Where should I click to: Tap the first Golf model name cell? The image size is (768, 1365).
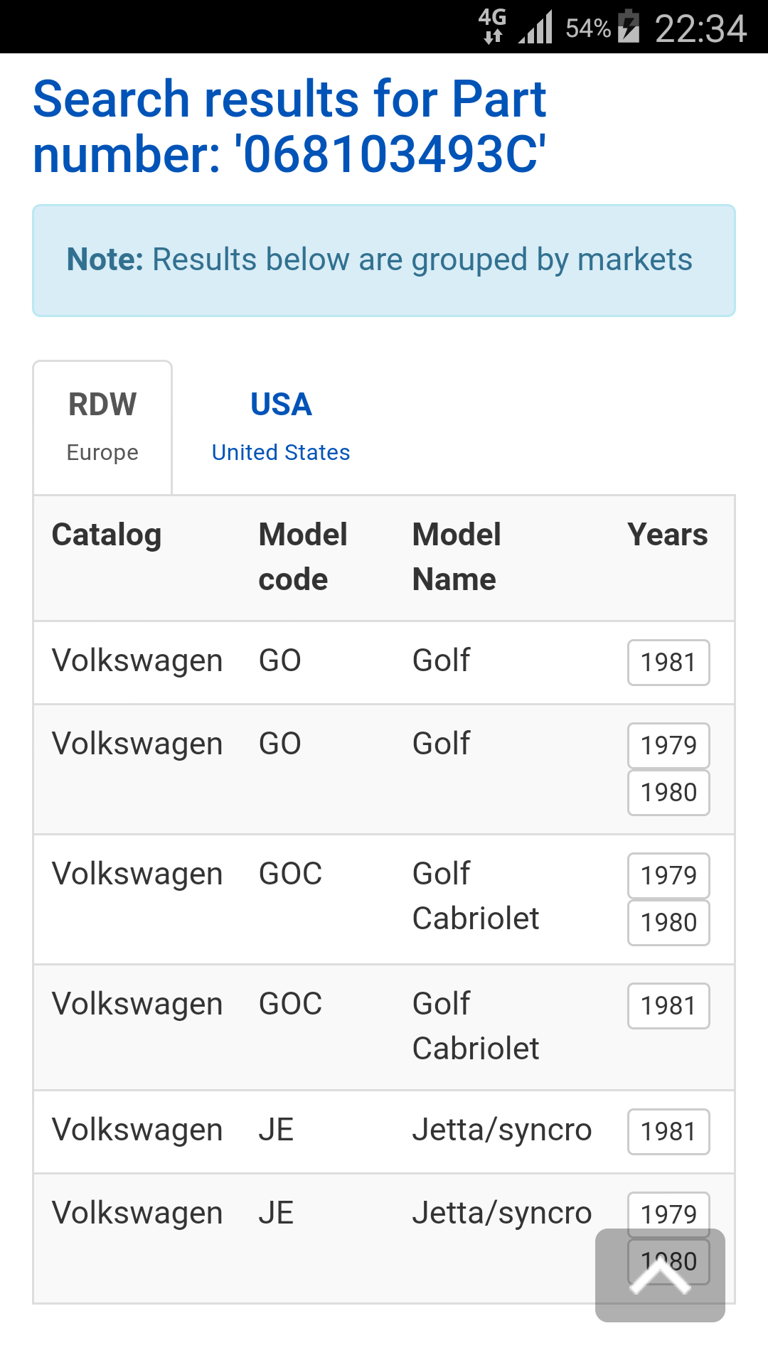tap(442, 660)
